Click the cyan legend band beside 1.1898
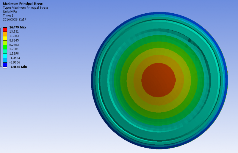This screenshot has width=238, height=153. [x=5, y=56]
